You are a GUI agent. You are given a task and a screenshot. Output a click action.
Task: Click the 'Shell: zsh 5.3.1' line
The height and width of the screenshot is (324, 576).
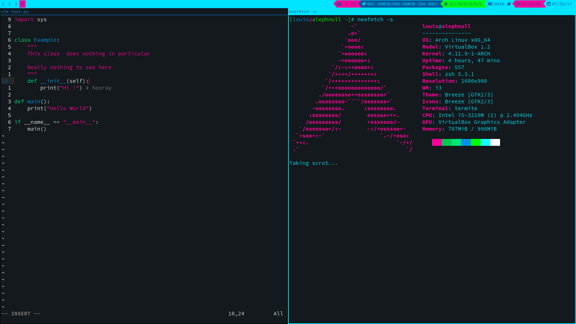pyautogui.click(x=448, y=74)
